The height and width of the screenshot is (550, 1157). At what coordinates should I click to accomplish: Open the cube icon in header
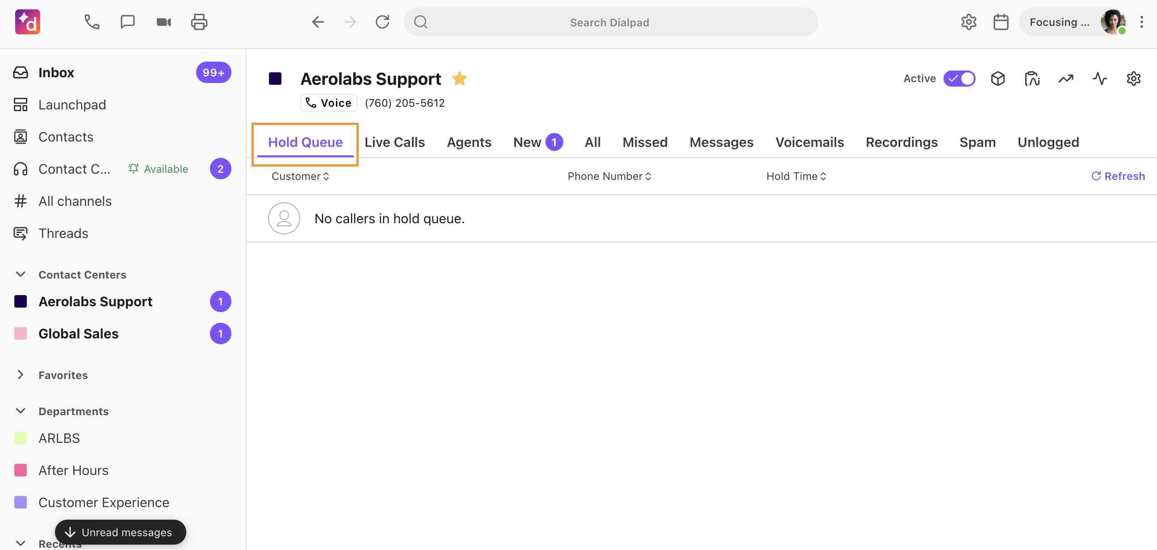coord(998,79)
